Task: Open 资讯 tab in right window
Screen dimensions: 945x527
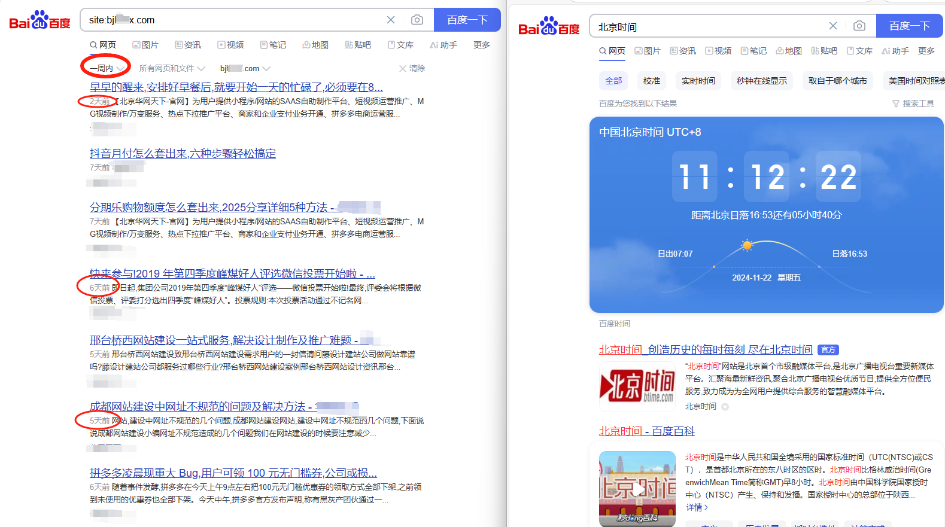Action: 683,51
